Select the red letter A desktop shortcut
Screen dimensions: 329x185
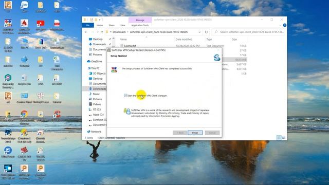pyautogui.click(x=24, y=27)
